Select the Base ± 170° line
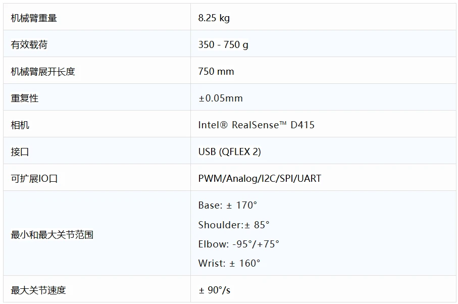This screenshot has width=458, height=304. pos(228,206)
